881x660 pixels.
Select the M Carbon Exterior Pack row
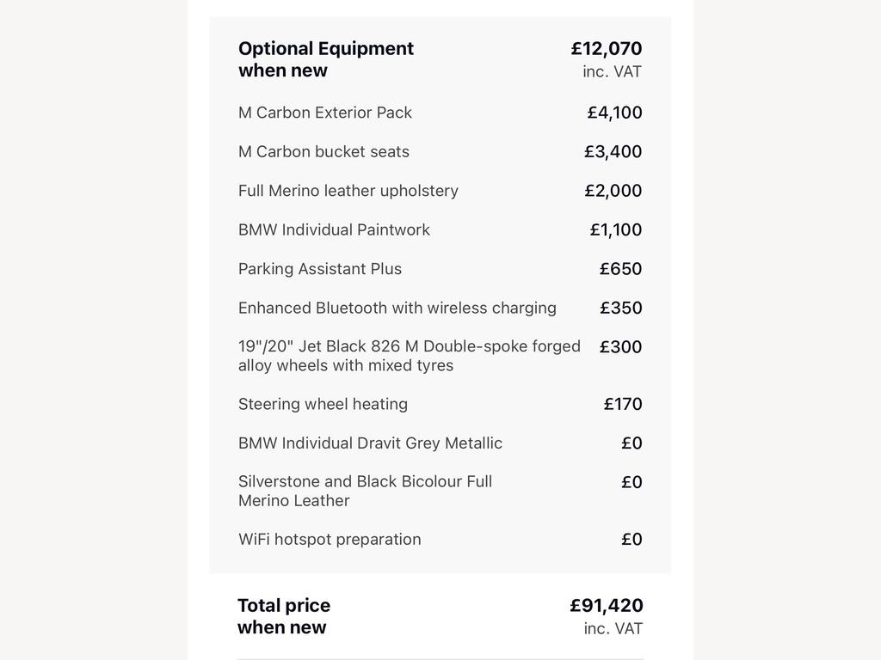tap(440, 113)
